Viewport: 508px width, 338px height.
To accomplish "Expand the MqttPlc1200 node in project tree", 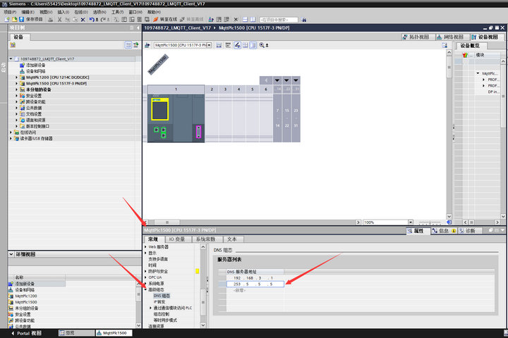I will [11, 77].
